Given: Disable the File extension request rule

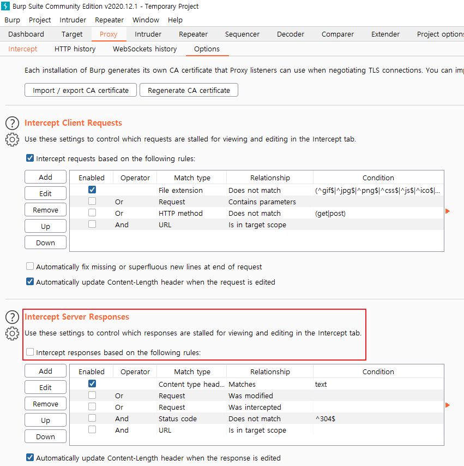Looking at the screenshot, I should point(92,190).
